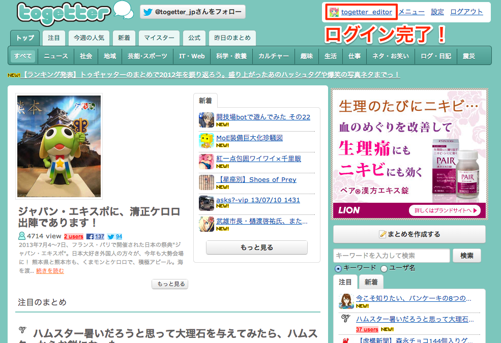Screen dimensions: 501x343
Task: Select the ユーザ名 radio button
Action: point(384,268)
